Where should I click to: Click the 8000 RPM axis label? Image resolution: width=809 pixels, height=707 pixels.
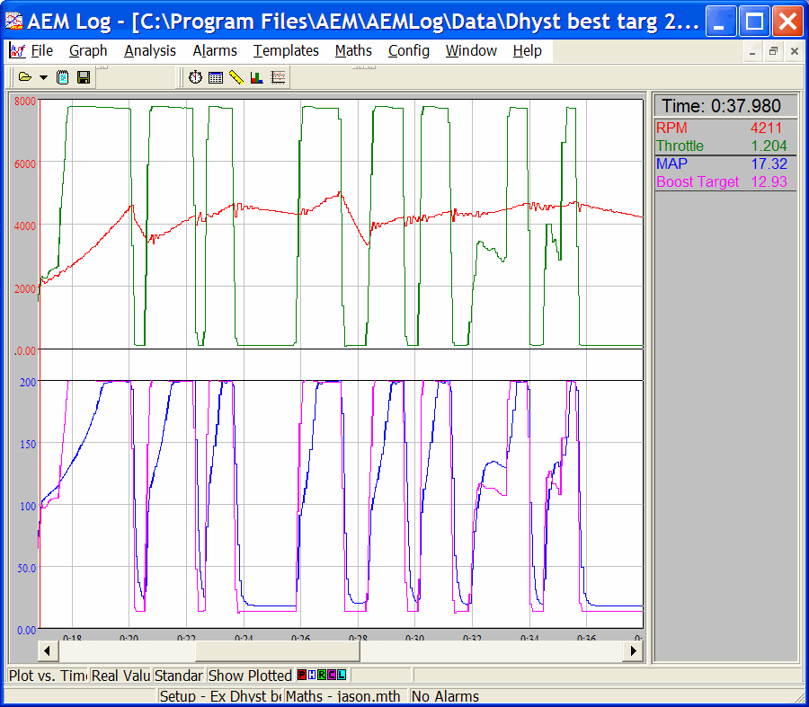tap(25, 102)
